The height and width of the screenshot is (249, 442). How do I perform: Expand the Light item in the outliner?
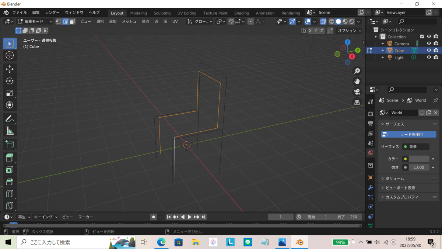tap(383, 58)
